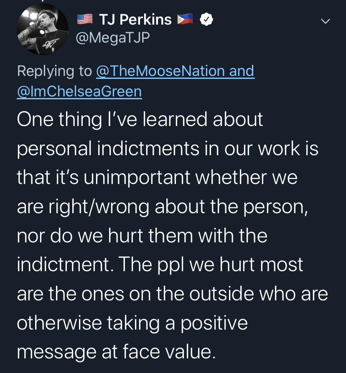Click the Philippines flag emoji

coord(185,19)
